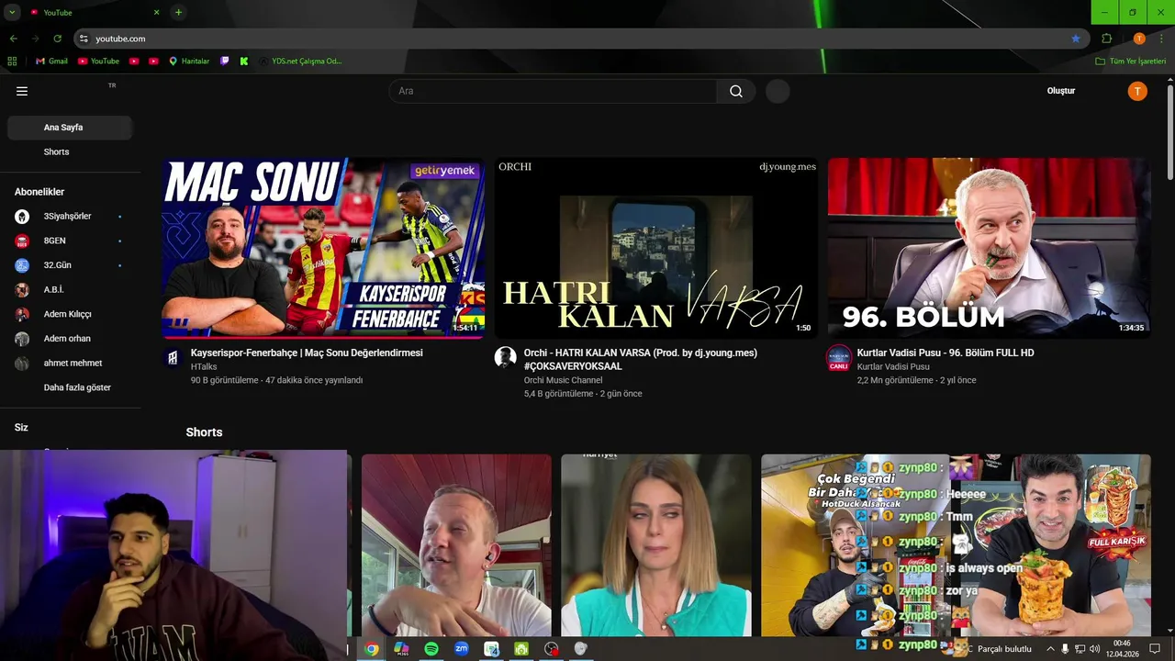Open A.B.İ. in subscriptions
The width and height of the screenshot is (1175, 661).
click(x=70, y=290)
